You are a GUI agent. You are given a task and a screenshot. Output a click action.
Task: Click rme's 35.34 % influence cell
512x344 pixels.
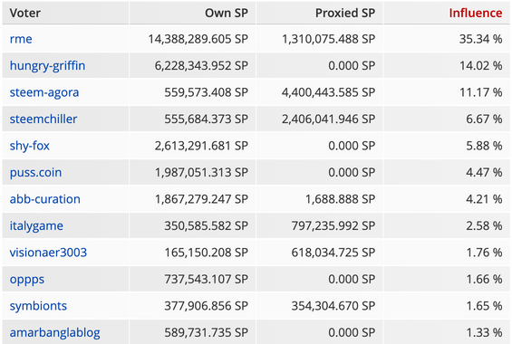(x=480, y=39)
